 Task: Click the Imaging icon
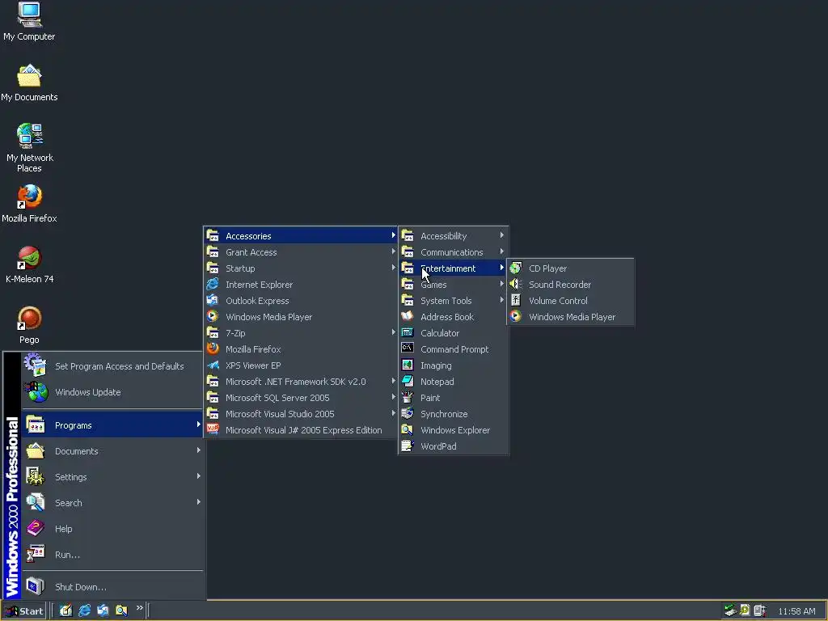[x=408, y=365]
